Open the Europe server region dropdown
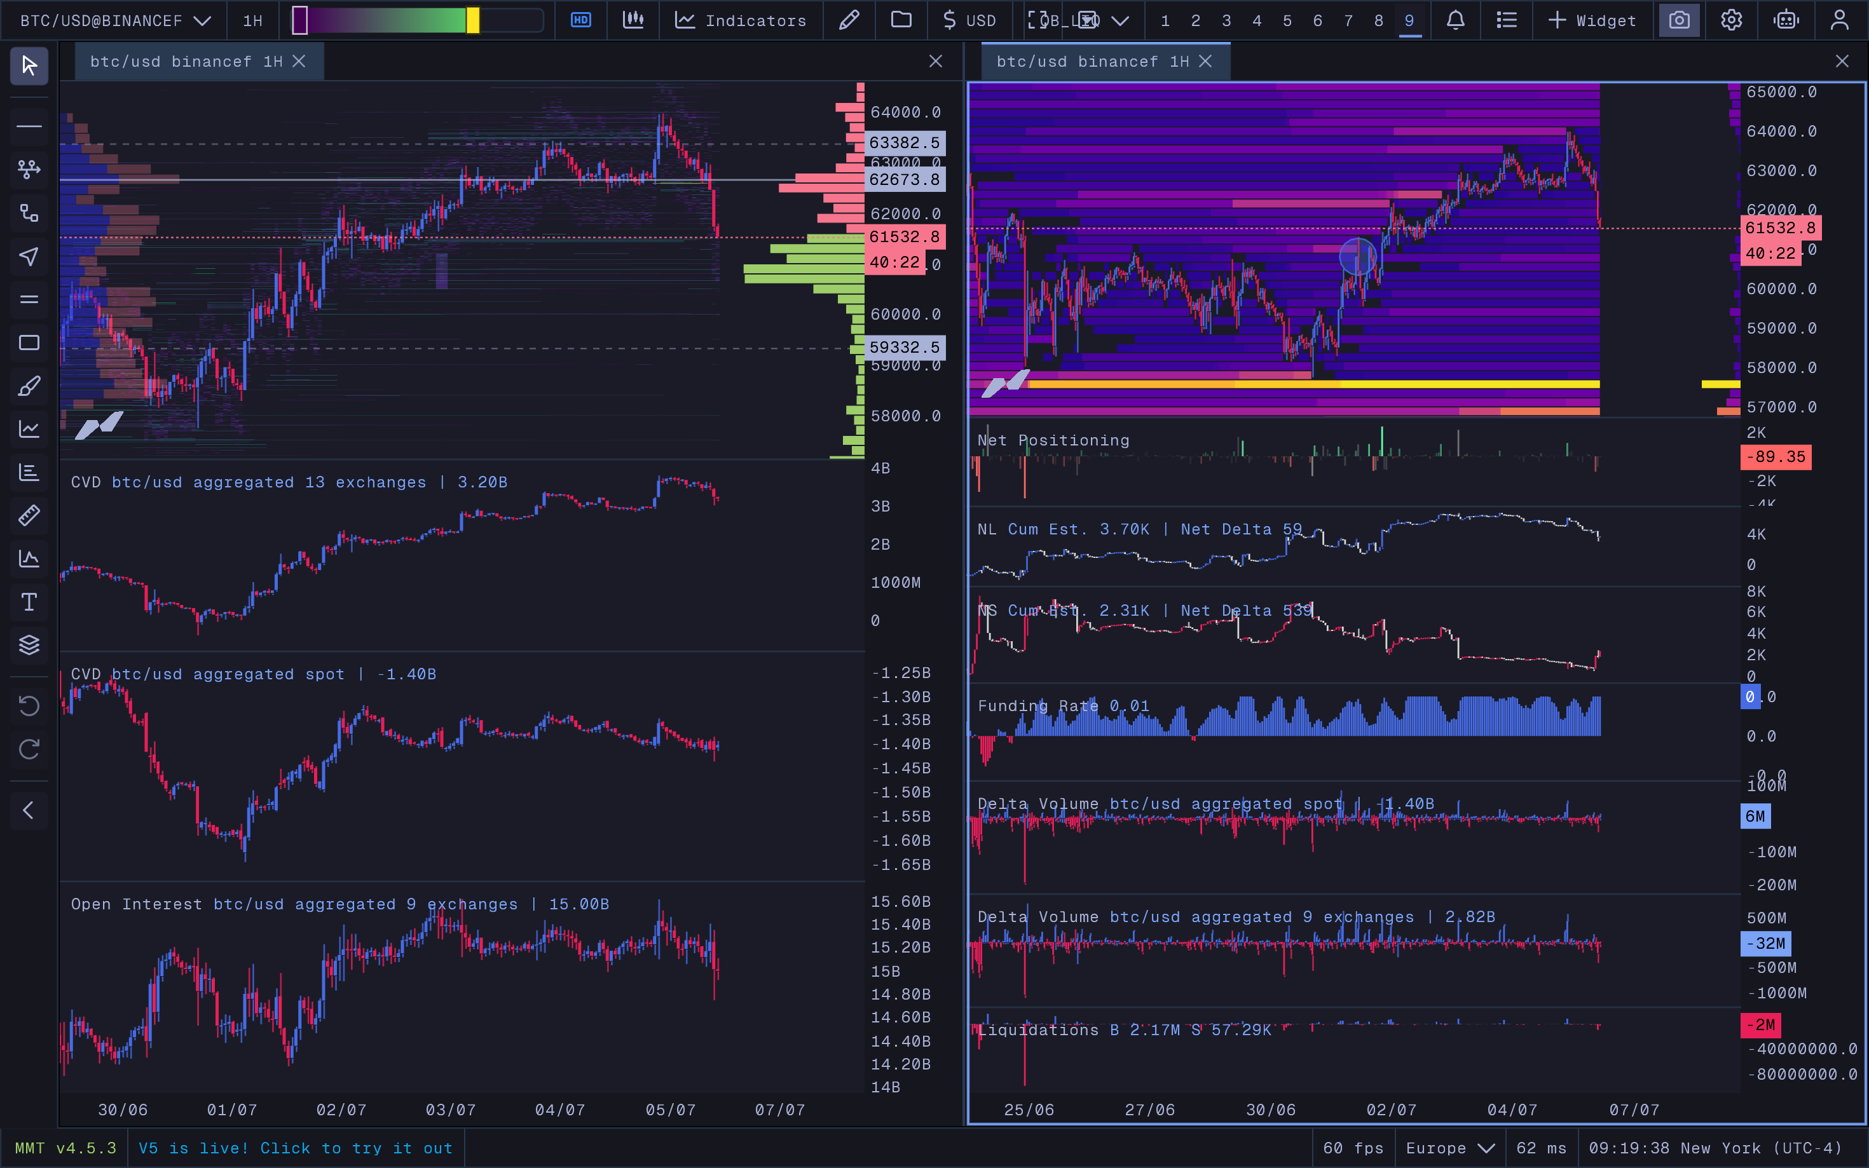 (x=1450, y=1148)
